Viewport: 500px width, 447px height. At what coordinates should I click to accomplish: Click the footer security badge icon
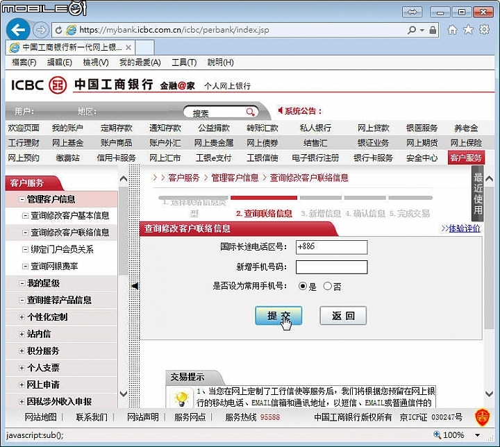point(483,417)
